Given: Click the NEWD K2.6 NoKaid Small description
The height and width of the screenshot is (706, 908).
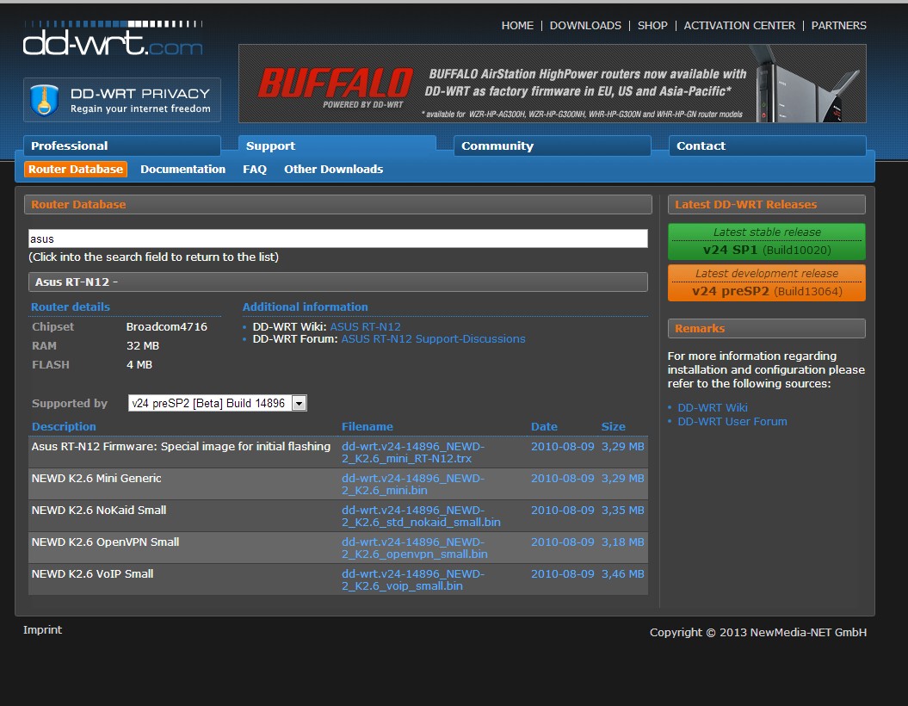Looking at the screenshot, I should pyautogui.click(x=99, y=511).
